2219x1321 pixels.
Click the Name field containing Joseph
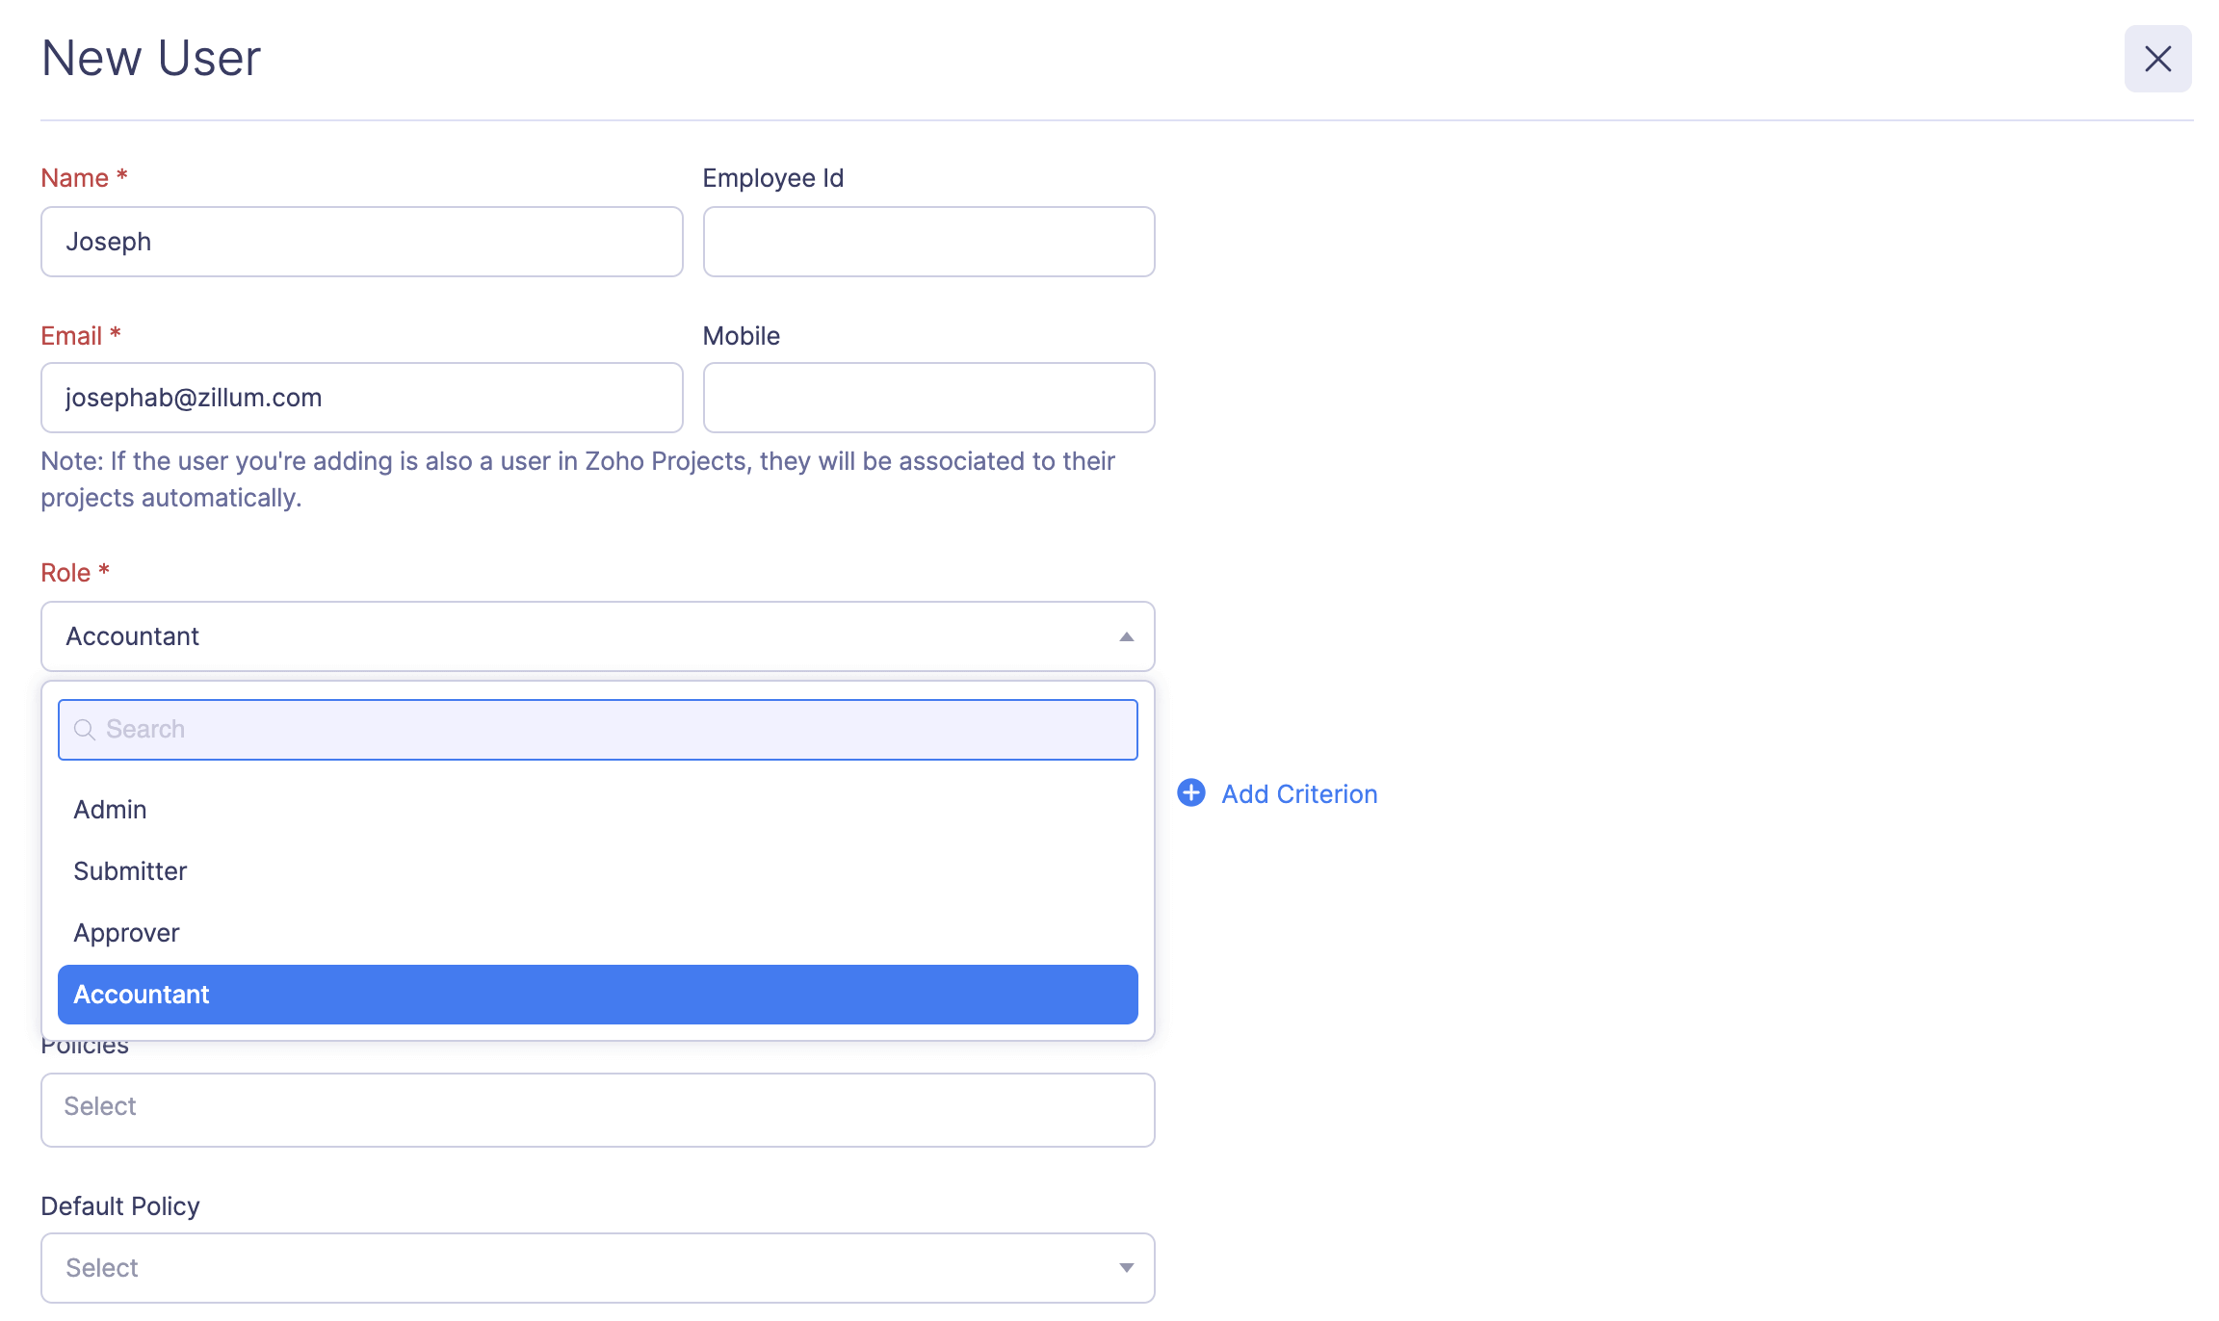pyautogui.click(x=361, y=242)
